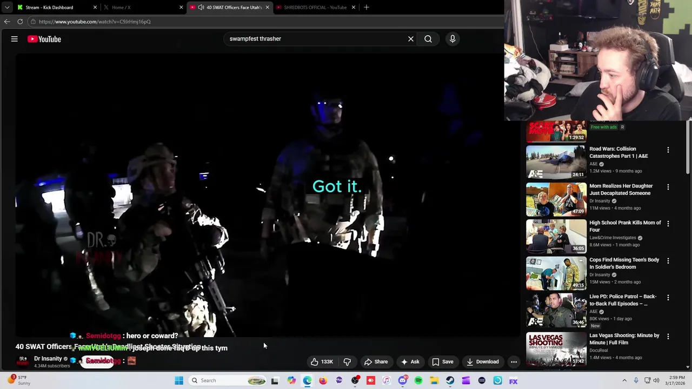Open options menu for High School Prank
692x389 pixels.
[668, 224]
